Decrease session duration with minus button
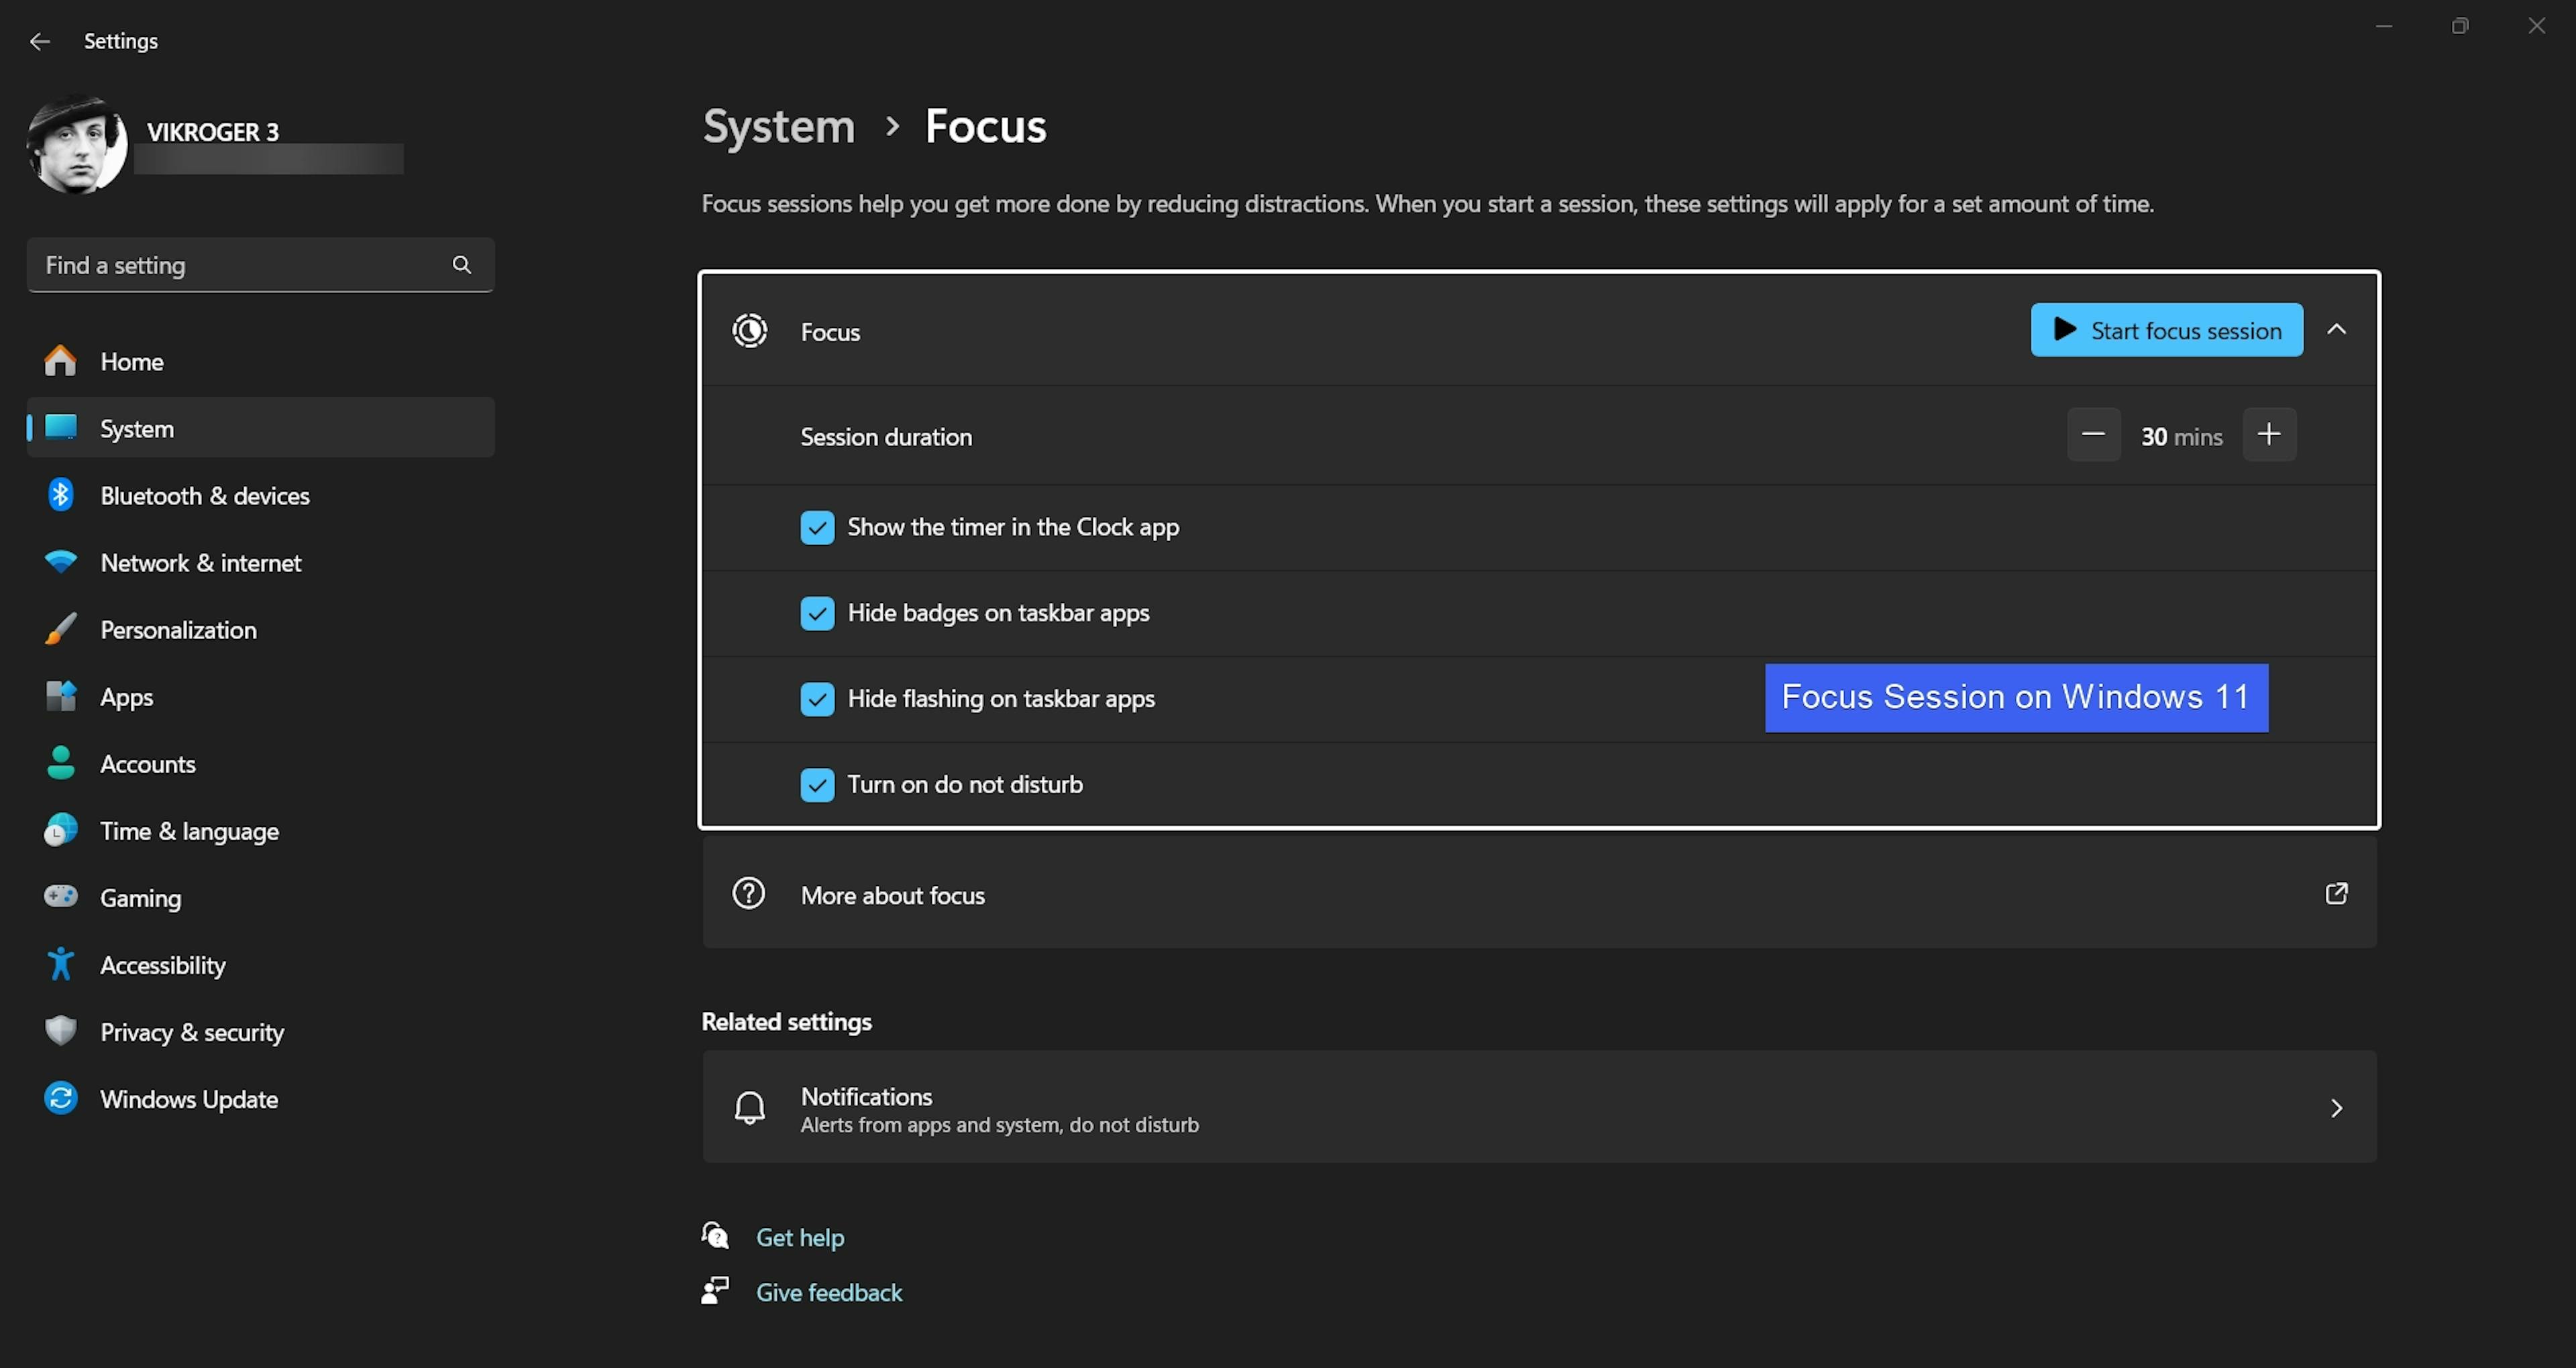The height and width of the screenshot is (1368, 2576). click(x=2093, y=435)
